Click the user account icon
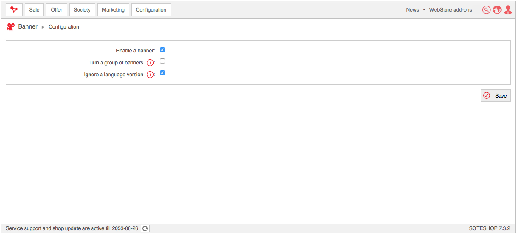This screenshot has width=516, height=234. [507, 10]
